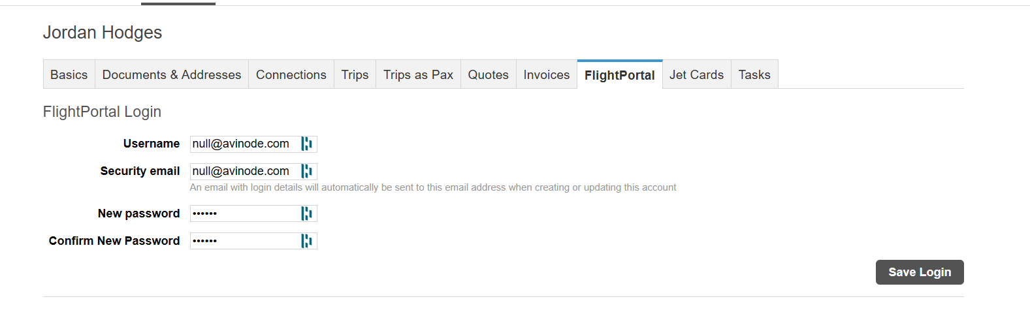This screenshot has width=1030, height=331.
Task: Click password manager icon in New password field
Action: click(306, 213)
